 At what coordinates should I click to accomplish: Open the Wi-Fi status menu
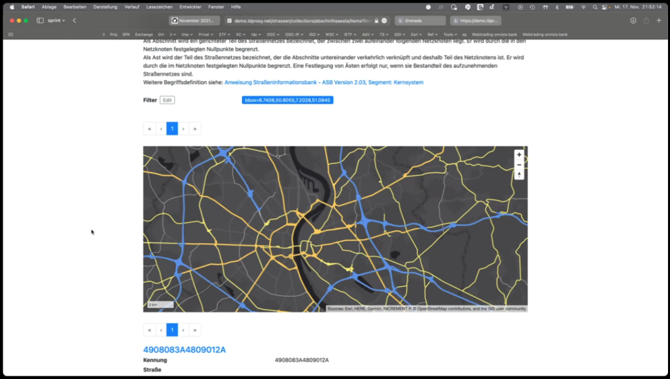[x=583, y=7]
